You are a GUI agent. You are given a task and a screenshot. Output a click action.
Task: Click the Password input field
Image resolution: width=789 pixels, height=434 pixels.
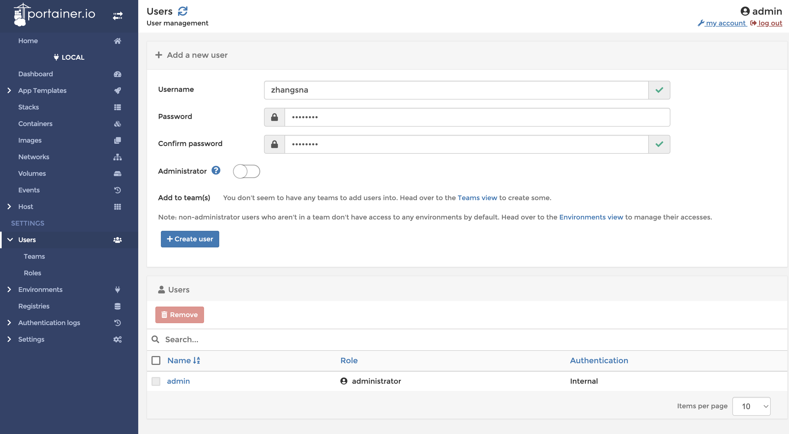pyautogui.click(x=477, y=117)
